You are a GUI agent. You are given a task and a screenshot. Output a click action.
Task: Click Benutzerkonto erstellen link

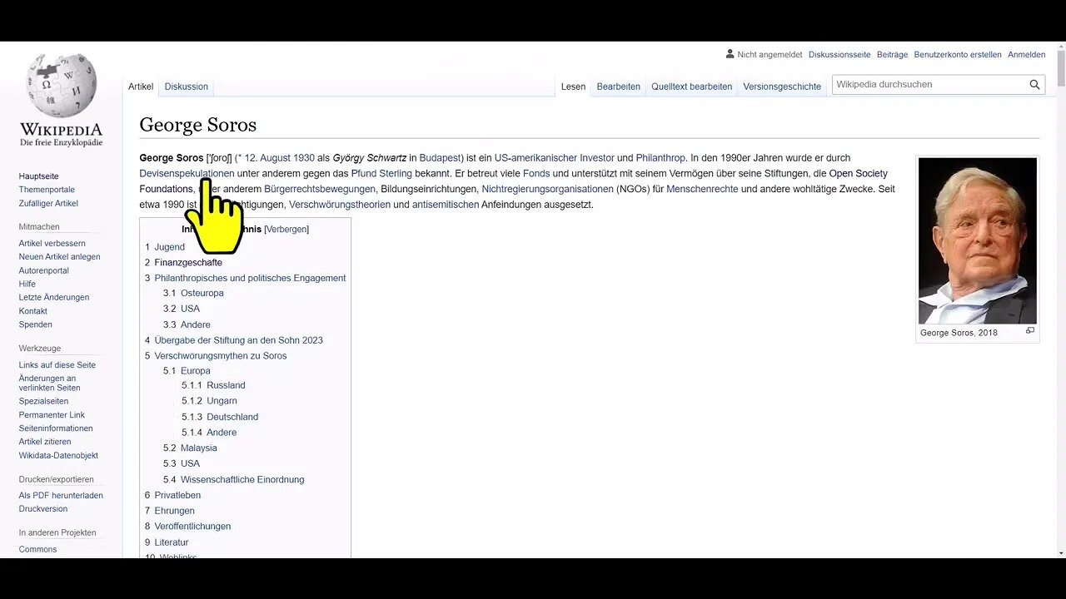click(958, 54)
